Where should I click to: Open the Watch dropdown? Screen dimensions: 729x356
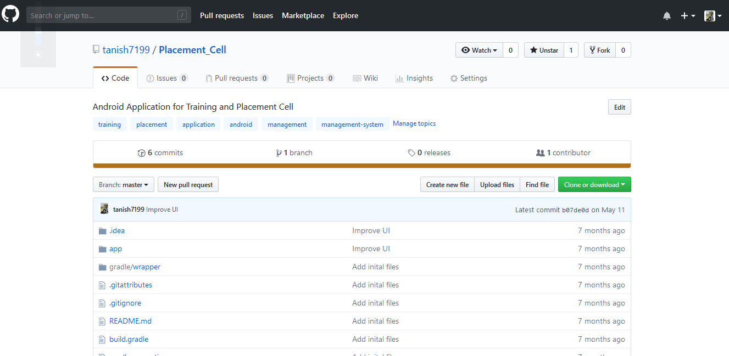point(479,50)
